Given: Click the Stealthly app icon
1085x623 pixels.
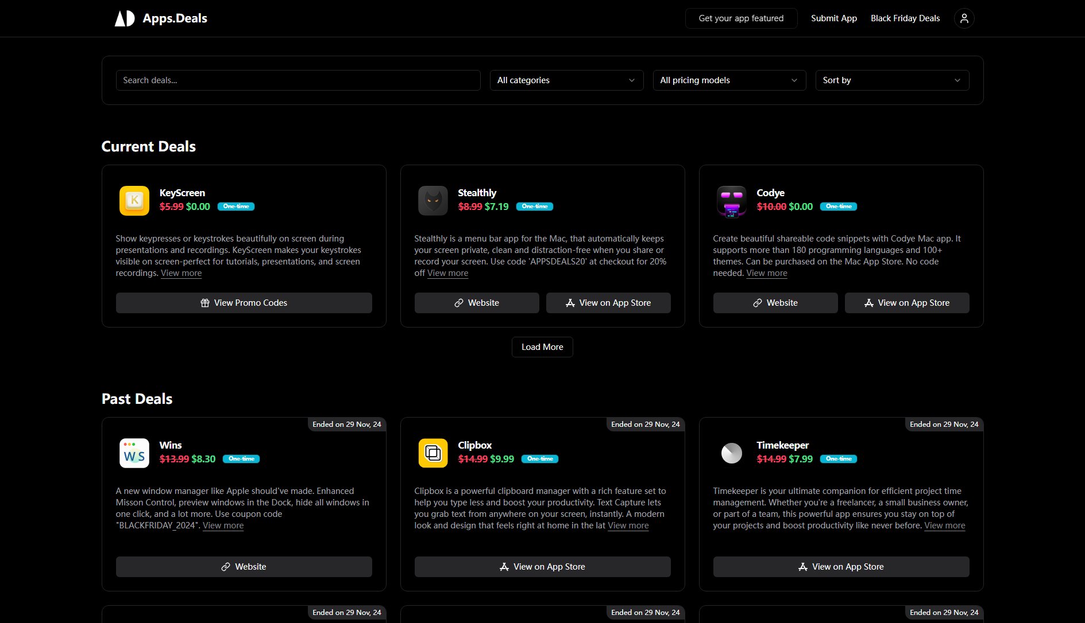Looking at the screenshot, I should 433,200.
